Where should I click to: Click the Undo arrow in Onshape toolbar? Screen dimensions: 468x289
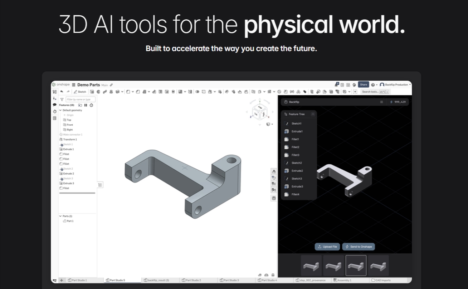[62, 92]
